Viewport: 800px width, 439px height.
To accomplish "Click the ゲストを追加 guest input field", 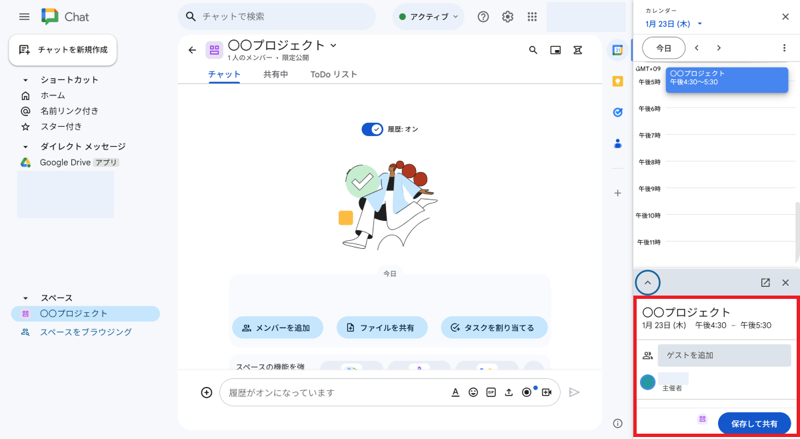I will [x=724, y=355].
